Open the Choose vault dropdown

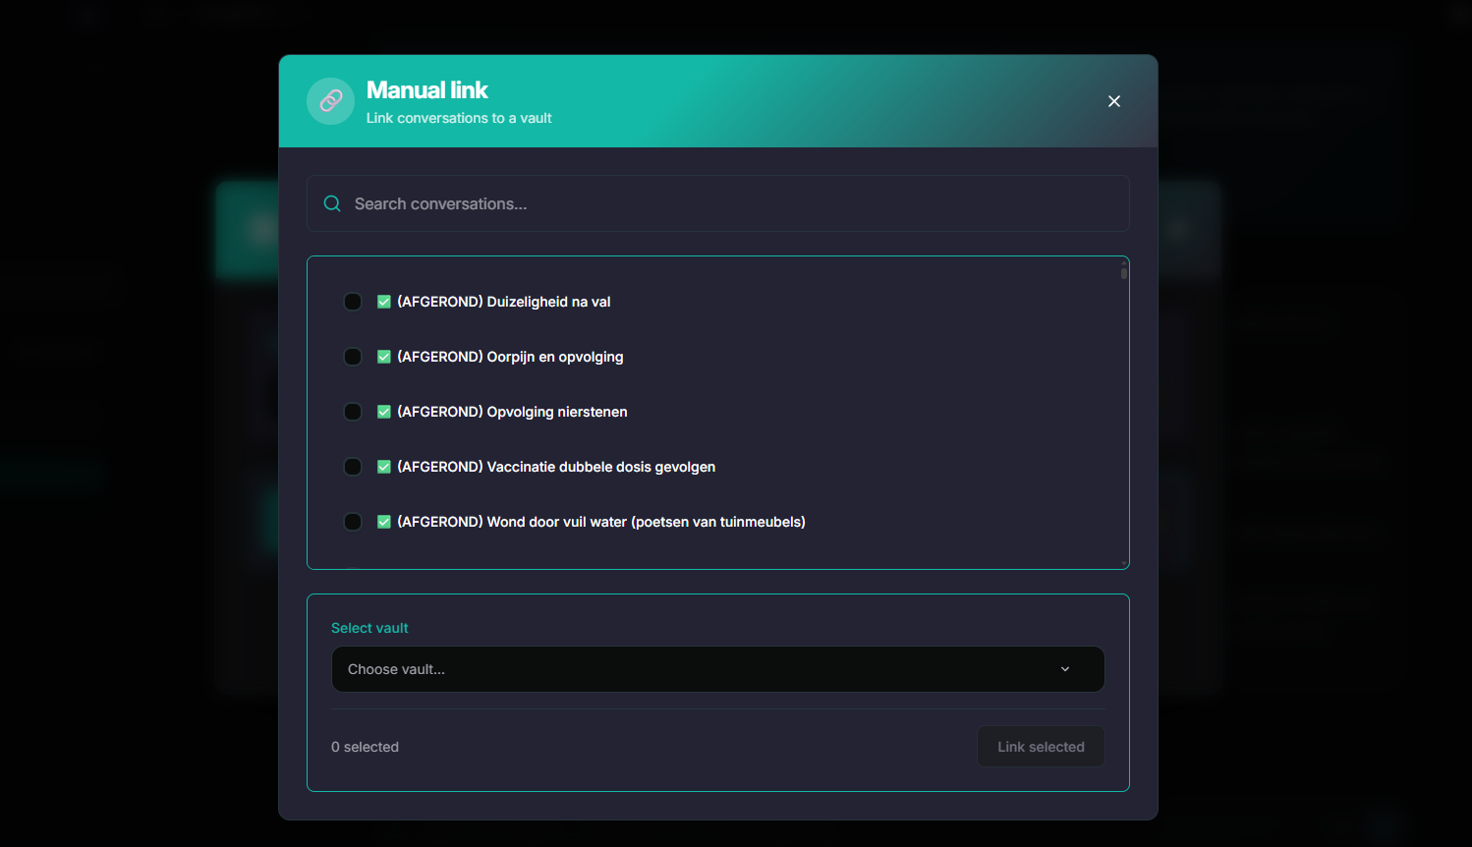718,668
